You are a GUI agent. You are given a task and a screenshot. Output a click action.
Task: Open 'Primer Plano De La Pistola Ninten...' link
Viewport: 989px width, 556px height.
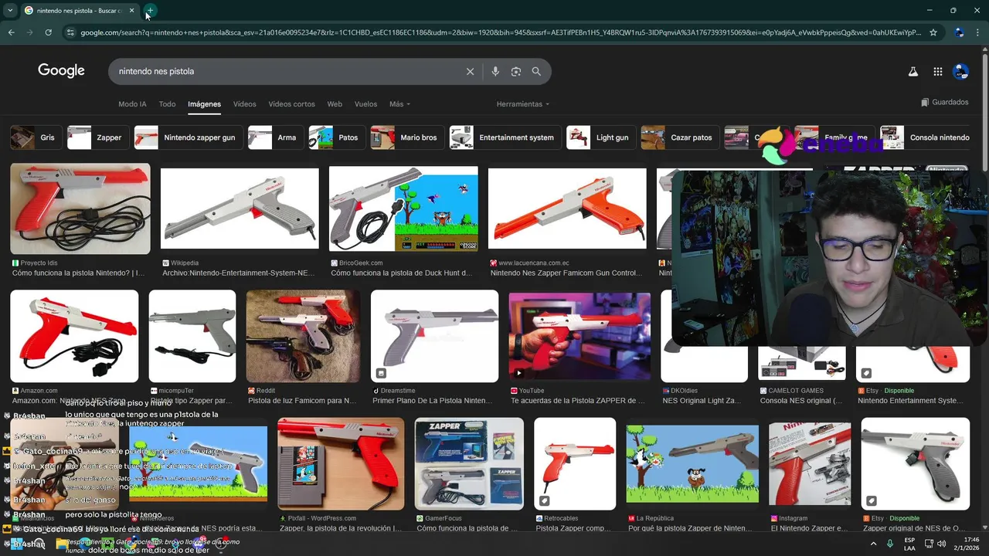click(x=432, y=401)
